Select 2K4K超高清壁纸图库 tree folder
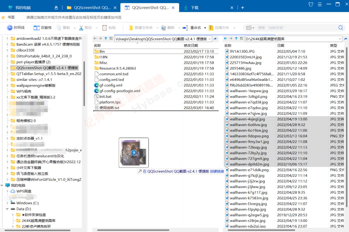Screen dimensions: 349x232 click(x=39, y=221)
